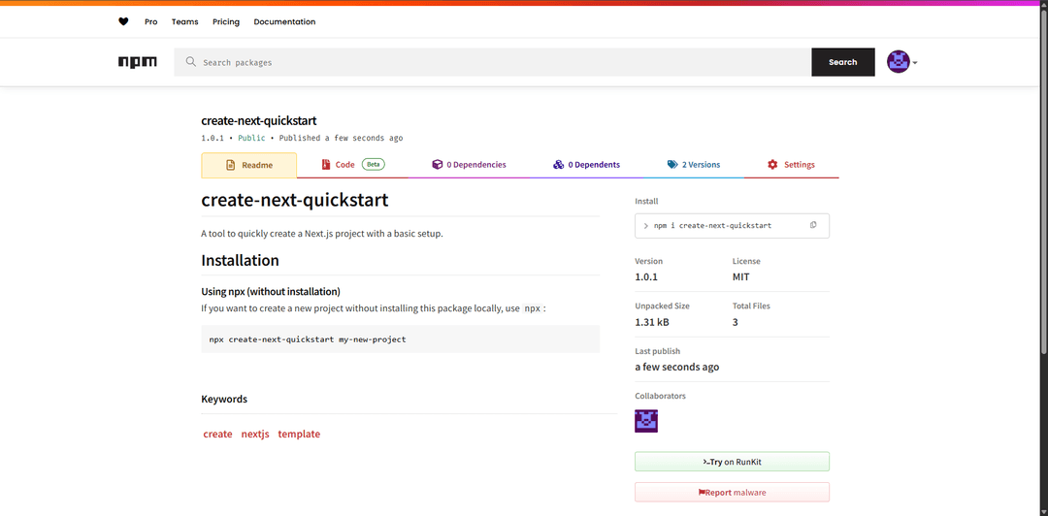1048x516 pixels.
Task: Switch to the 0 Dependents tab
Action: coord(586,165)
